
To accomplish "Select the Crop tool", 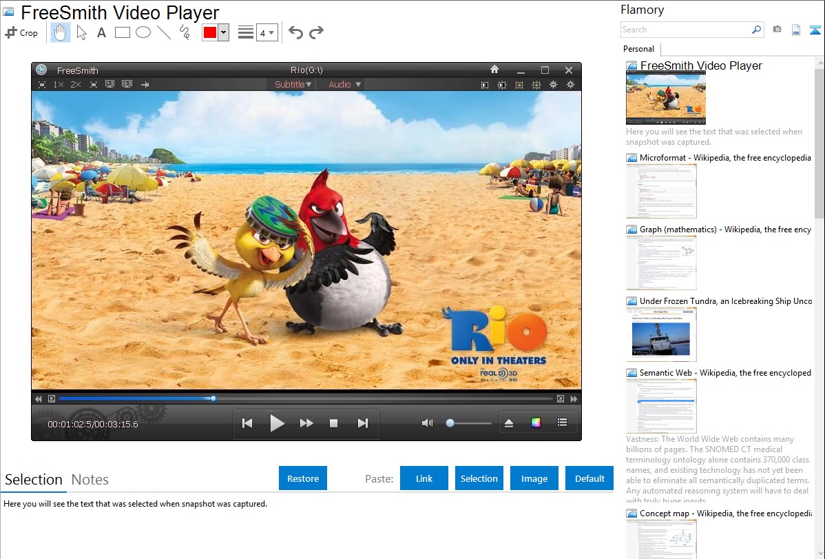I will tap(21, 32).
